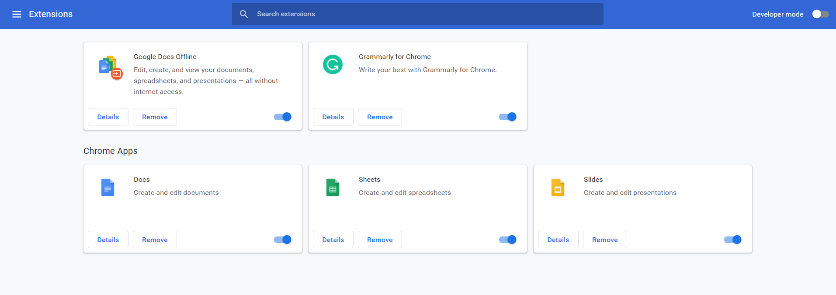Disable the Docs app toggle
836x295 pixels.
tap(283, 239)
